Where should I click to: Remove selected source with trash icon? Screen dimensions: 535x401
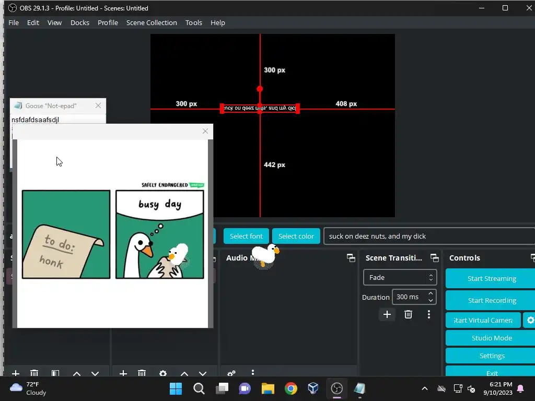pyautogui.click(x=142, y=373)
